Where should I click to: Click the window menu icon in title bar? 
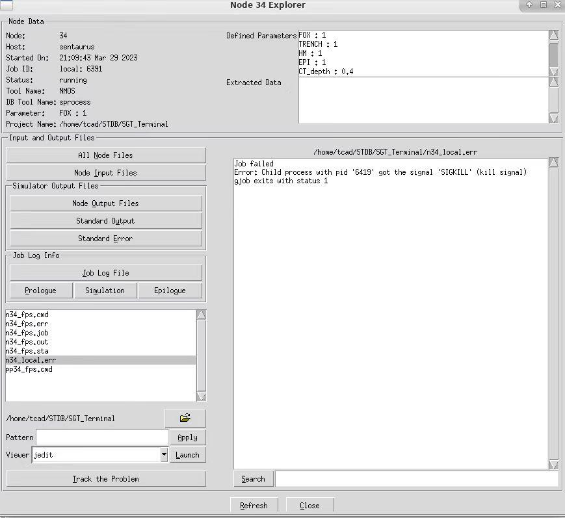click(6, 5)
